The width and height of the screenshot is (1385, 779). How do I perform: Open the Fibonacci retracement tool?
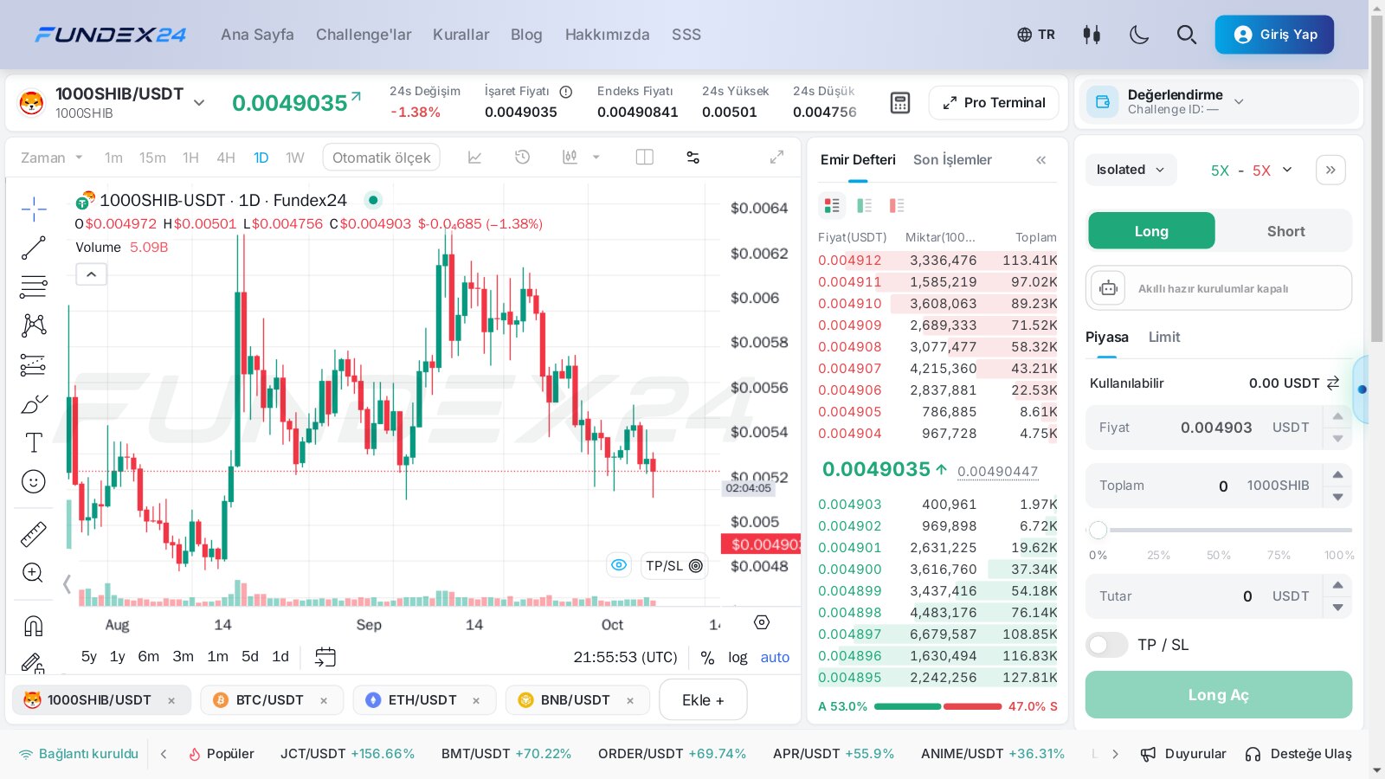click(x=34, y=286)
